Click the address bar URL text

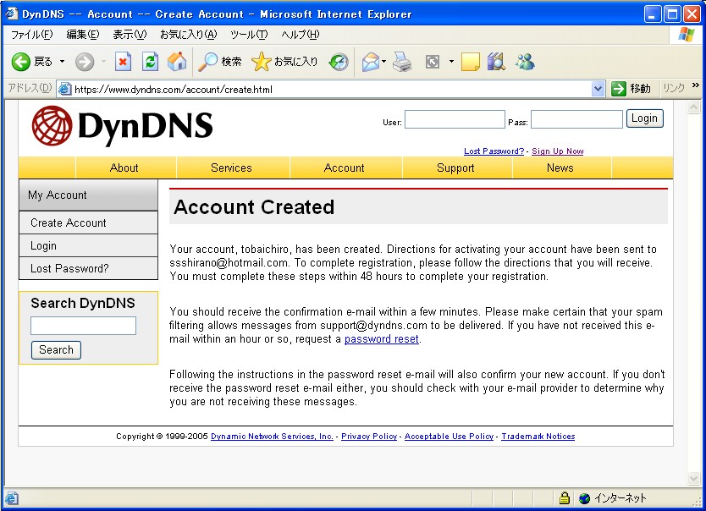pos(174,90)
